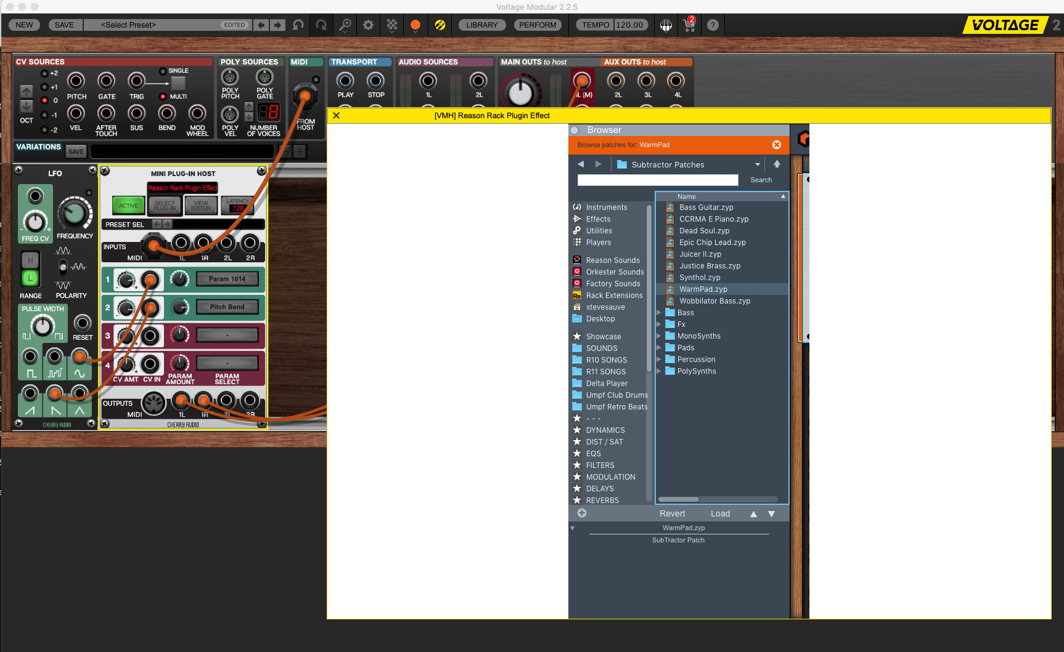Go to previous preset with left arrow
The width and height of the screenshot is (1064, 652).
coord(261,25)
